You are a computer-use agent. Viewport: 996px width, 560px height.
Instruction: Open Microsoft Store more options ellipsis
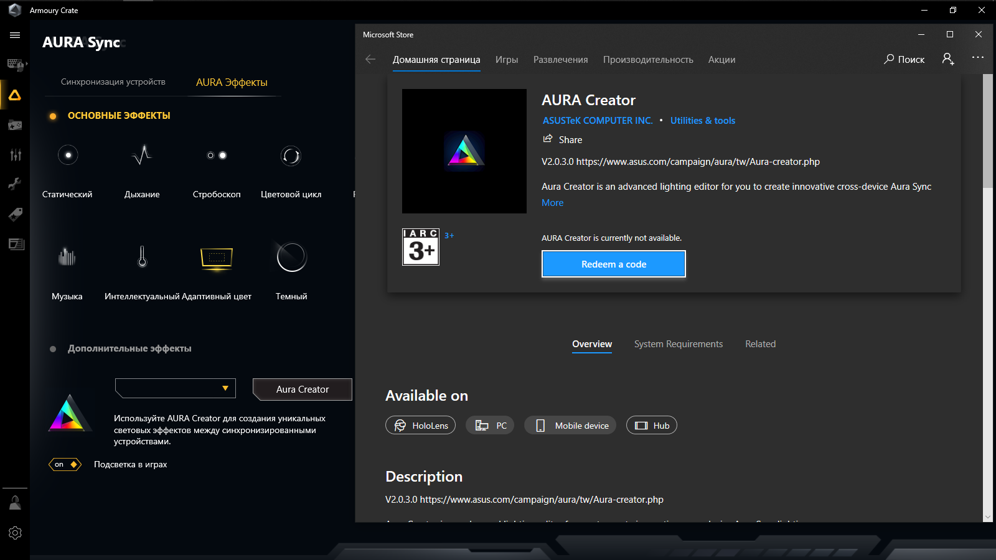click(x=978, y=57)
